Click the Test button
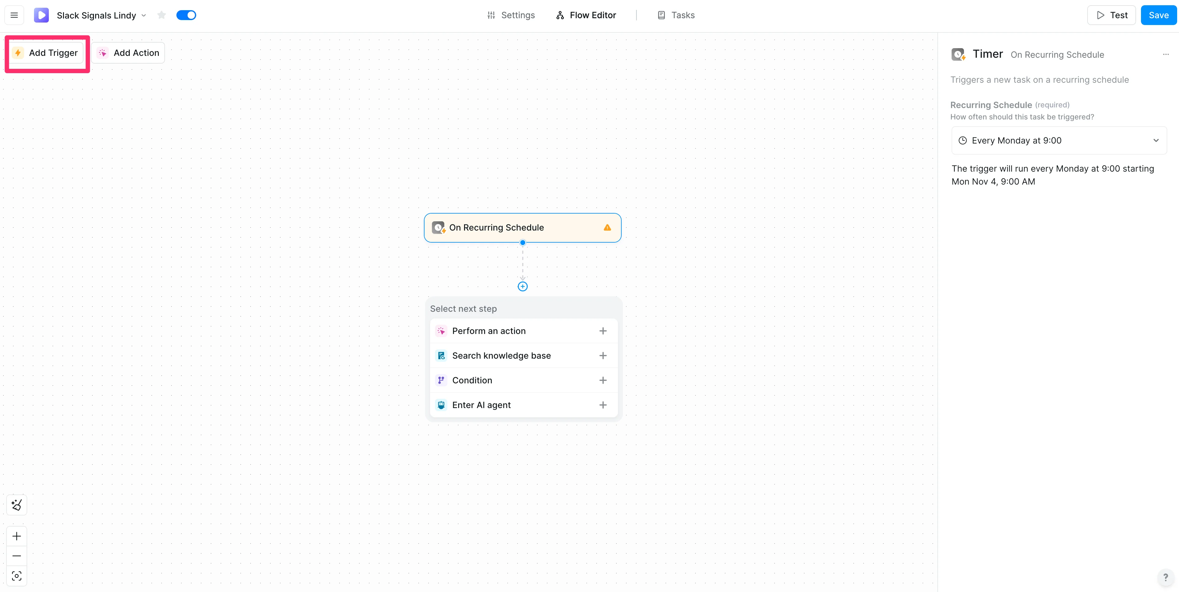The image size is (1179, 592). pos(1111,15)
